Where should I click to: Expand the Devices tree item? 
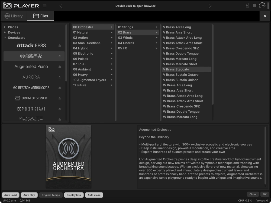pos(5,32)
